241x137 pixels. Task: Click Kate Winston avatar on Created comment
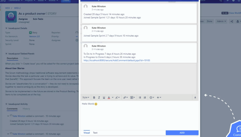(x=86, y=6)
